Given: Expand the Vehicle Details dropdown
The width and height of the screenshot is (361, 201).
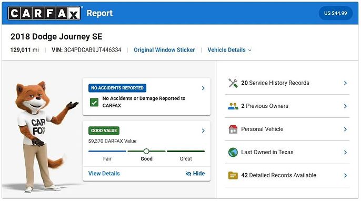Looking at the screenshot, I should (x=229, y=50).
